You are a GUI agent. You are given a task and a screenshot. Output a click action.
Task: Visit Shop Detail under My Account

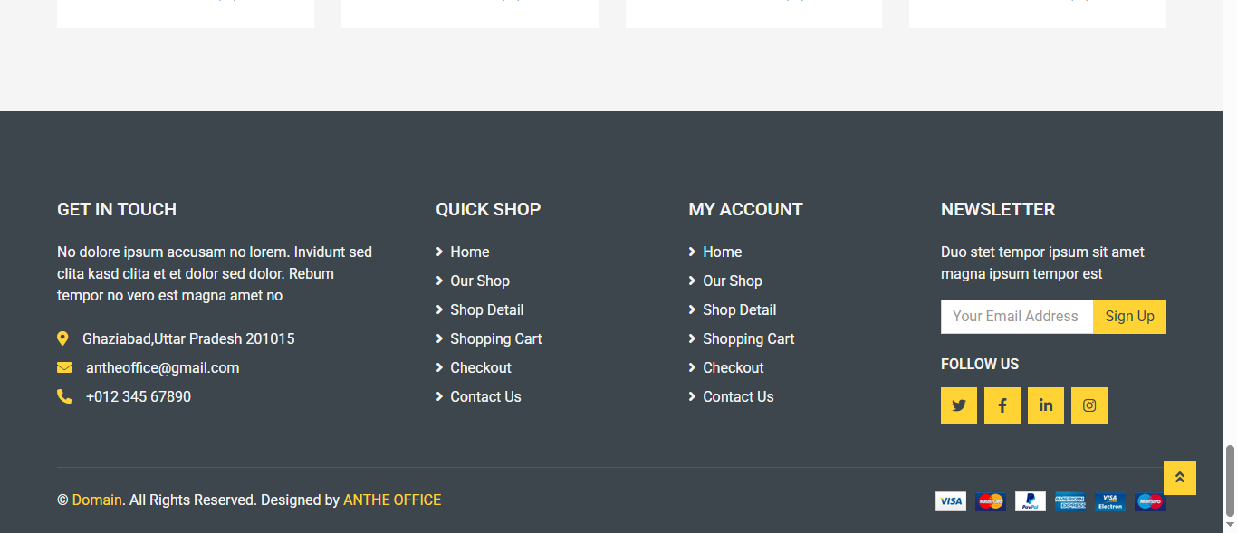coord(739,310)
